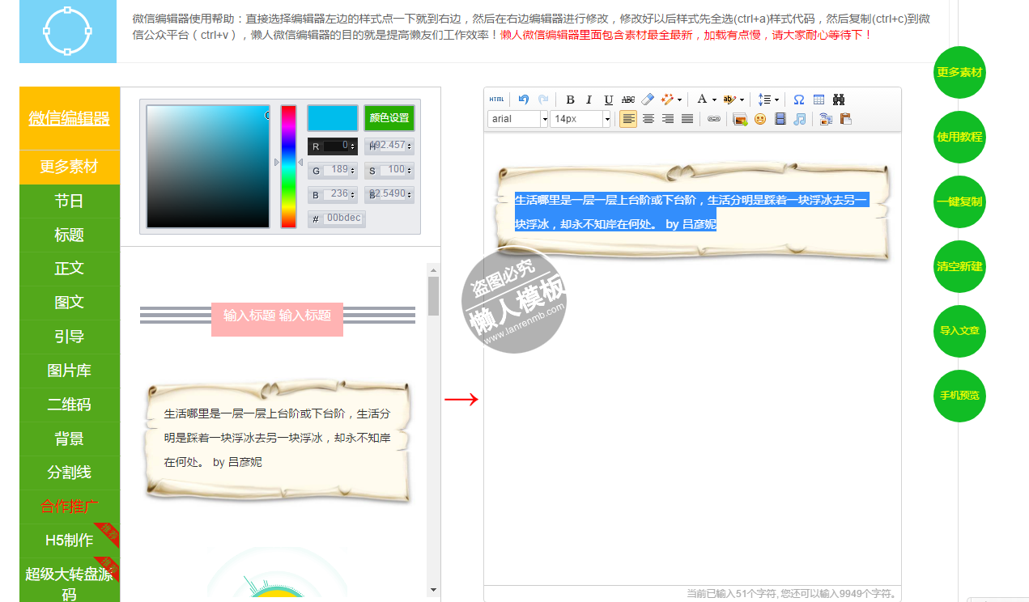The width and height of the screenshot is (1029, 602).
Task: Open line spacing dropdown arrow
Action: click(x=776, y=100)
